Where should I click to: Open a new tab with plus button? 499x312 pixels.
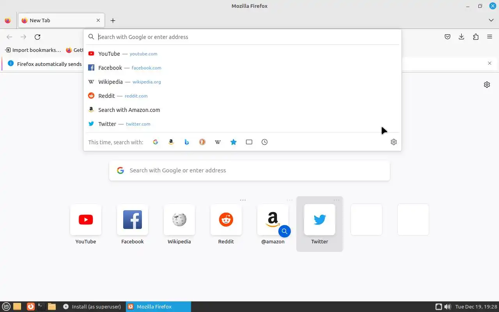(113, 20)
